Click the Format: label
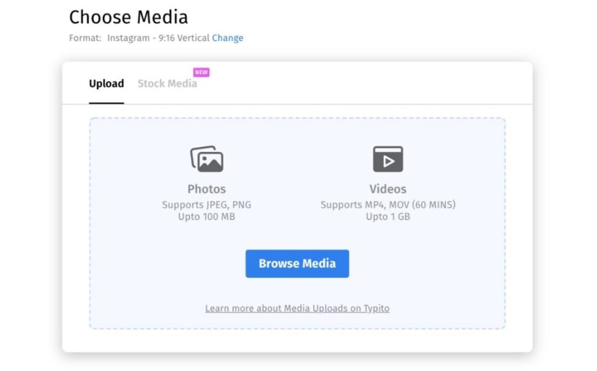This screenshot has height=371, width=597. tap(85, 38)
